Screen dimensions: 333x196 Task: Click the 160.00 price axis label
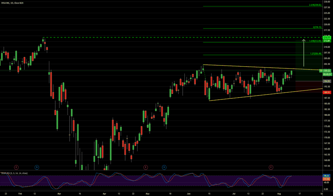(327, 160)
